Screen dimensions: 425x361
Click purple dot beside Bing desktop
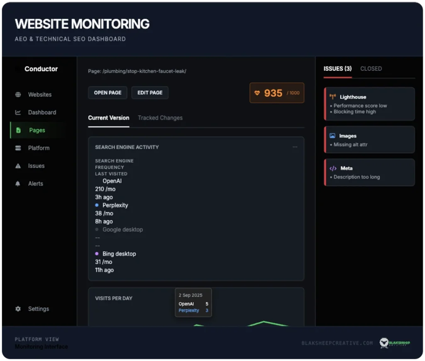[97, 254]
